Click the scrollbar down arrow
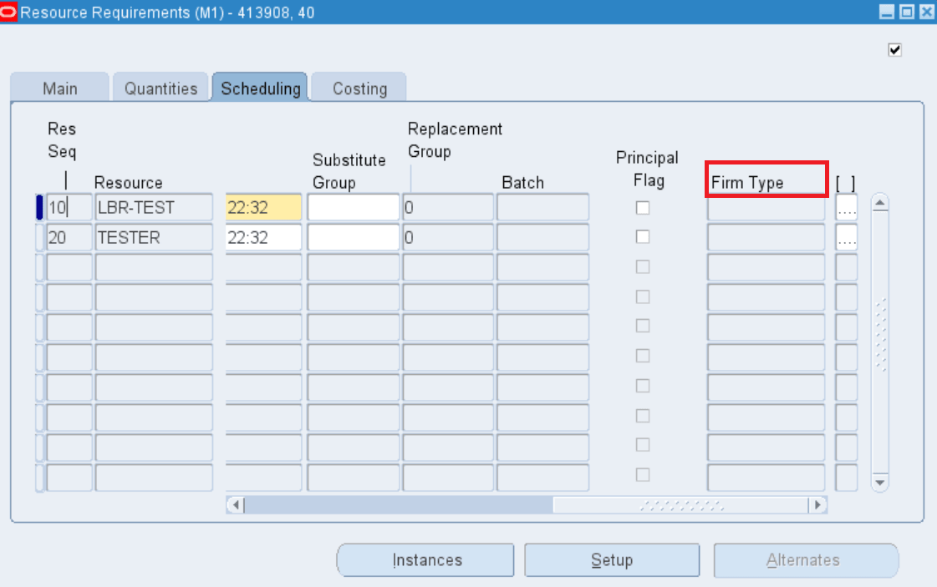 pos(880,482)
